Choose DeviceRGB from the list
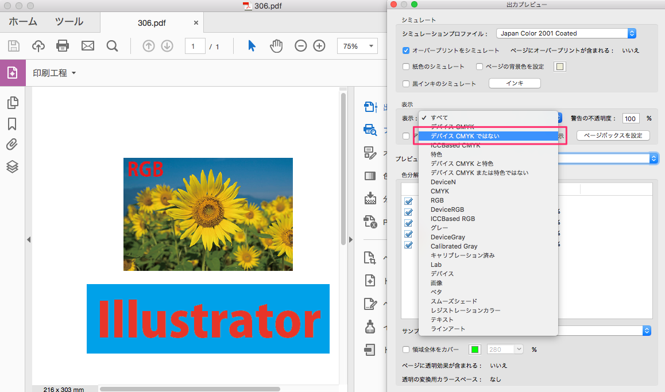Image resolution: width=665 pixels, height=392 pixels. (x=488, y=209)
